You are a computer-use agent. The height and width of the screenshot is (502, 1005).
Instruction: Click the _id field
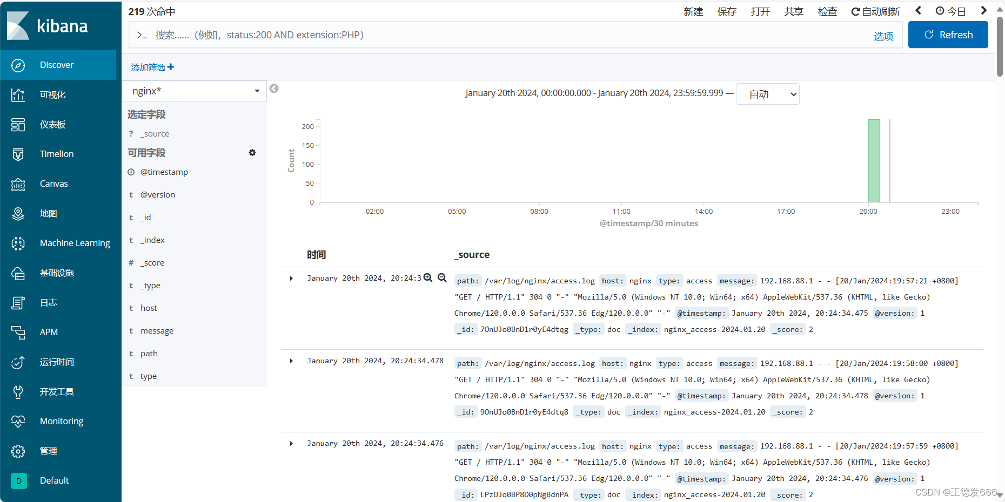click(146, 218)
